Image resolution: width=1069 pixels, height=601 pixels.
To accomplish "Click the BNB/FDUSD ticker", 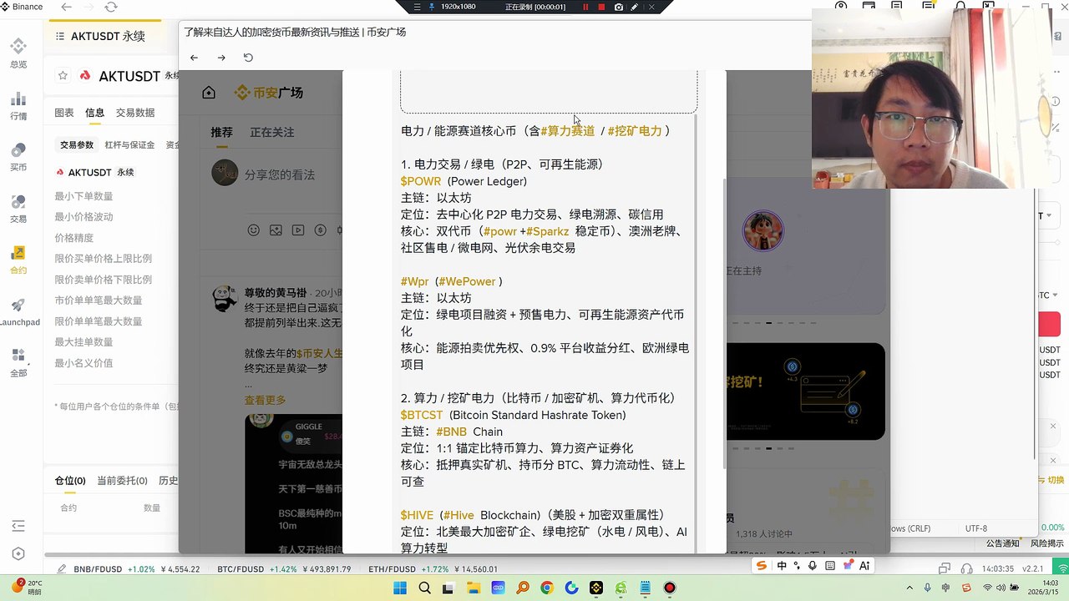I will point(137,569).
